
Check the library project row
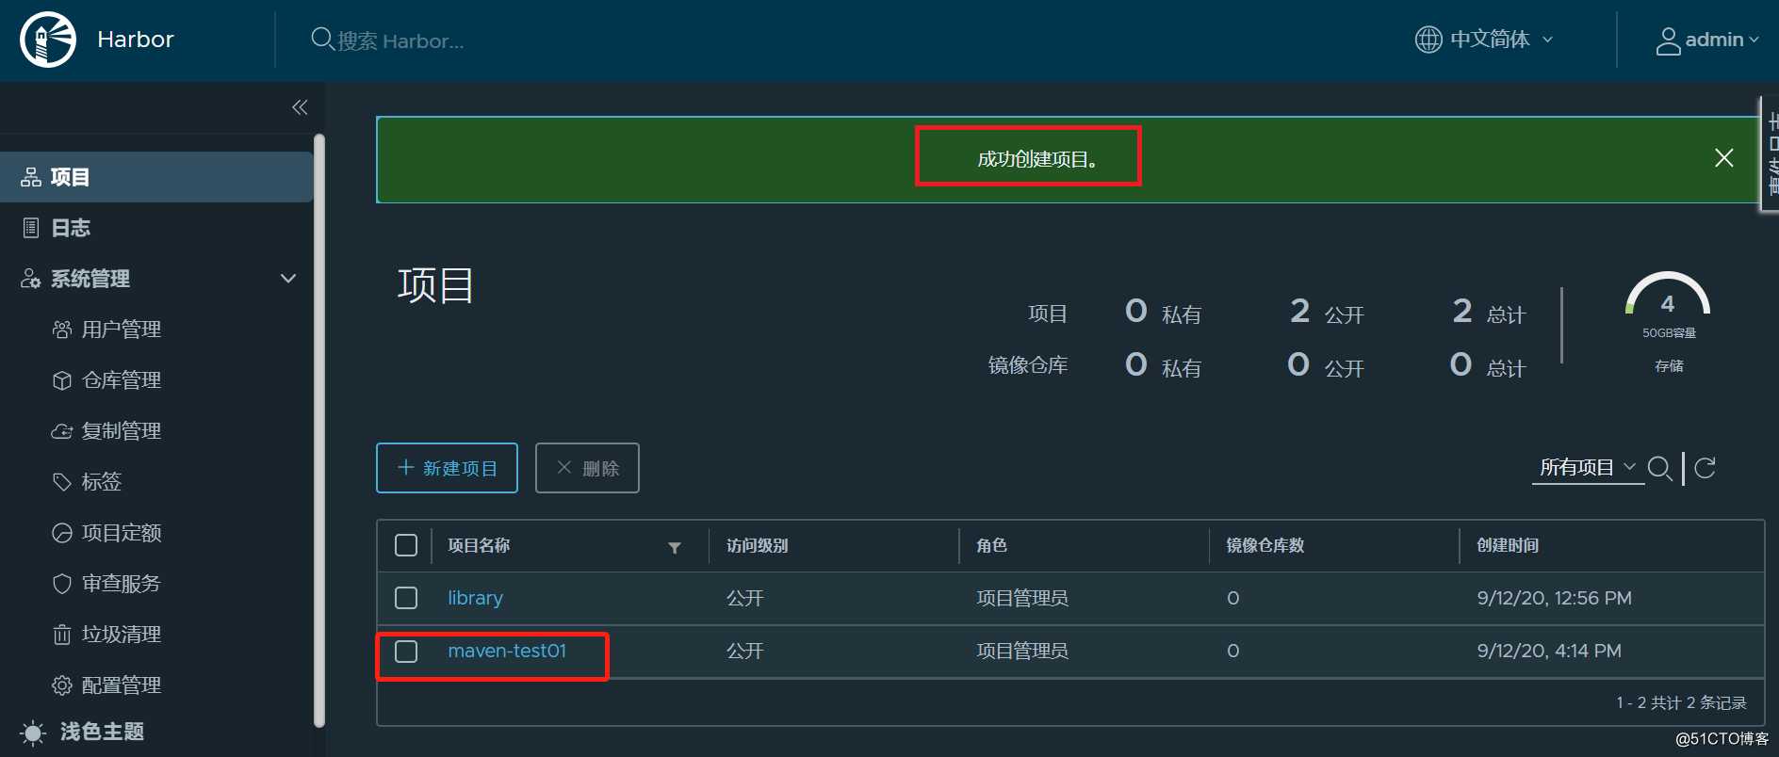406,598
